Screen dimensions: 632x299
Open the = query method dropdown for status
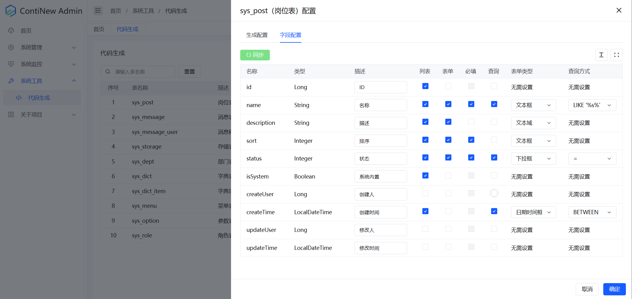click(x=592, y=159)
